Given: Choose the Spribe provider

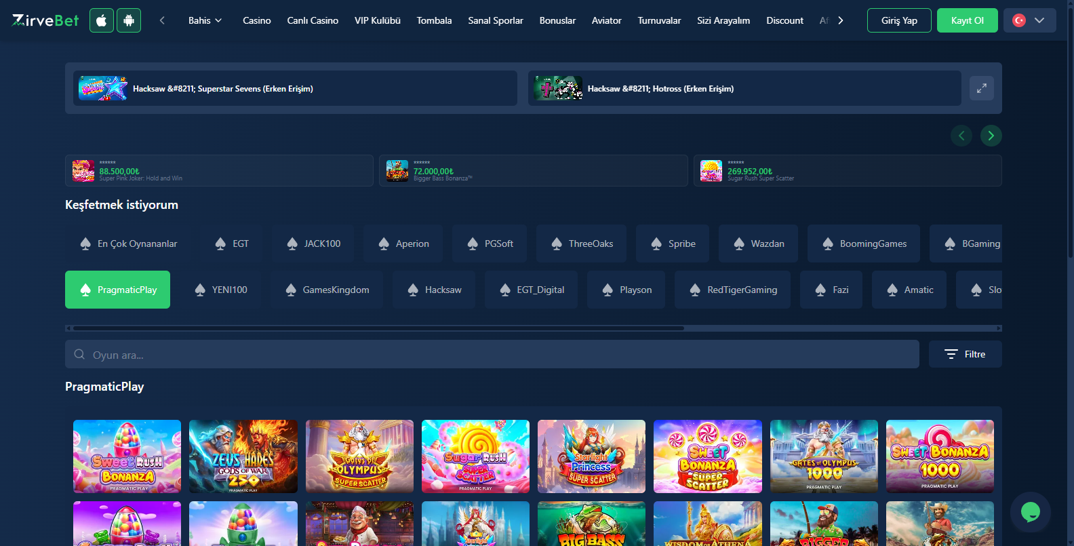Looking at the screenshot, I should coord(673,243).
